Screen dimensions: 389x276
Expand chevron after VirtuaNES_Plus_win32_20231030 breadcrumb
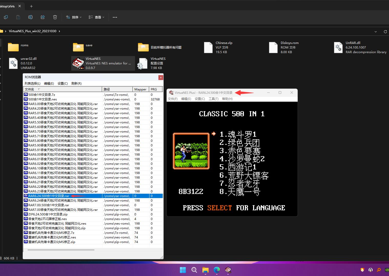[x=59, y=31]
